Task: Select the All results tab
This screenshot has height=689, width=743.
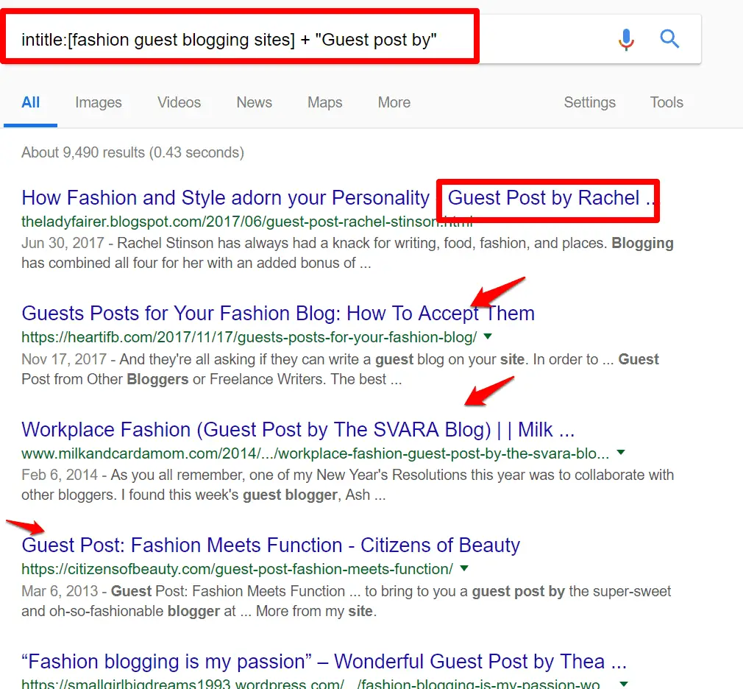Action: coord(31,102)
